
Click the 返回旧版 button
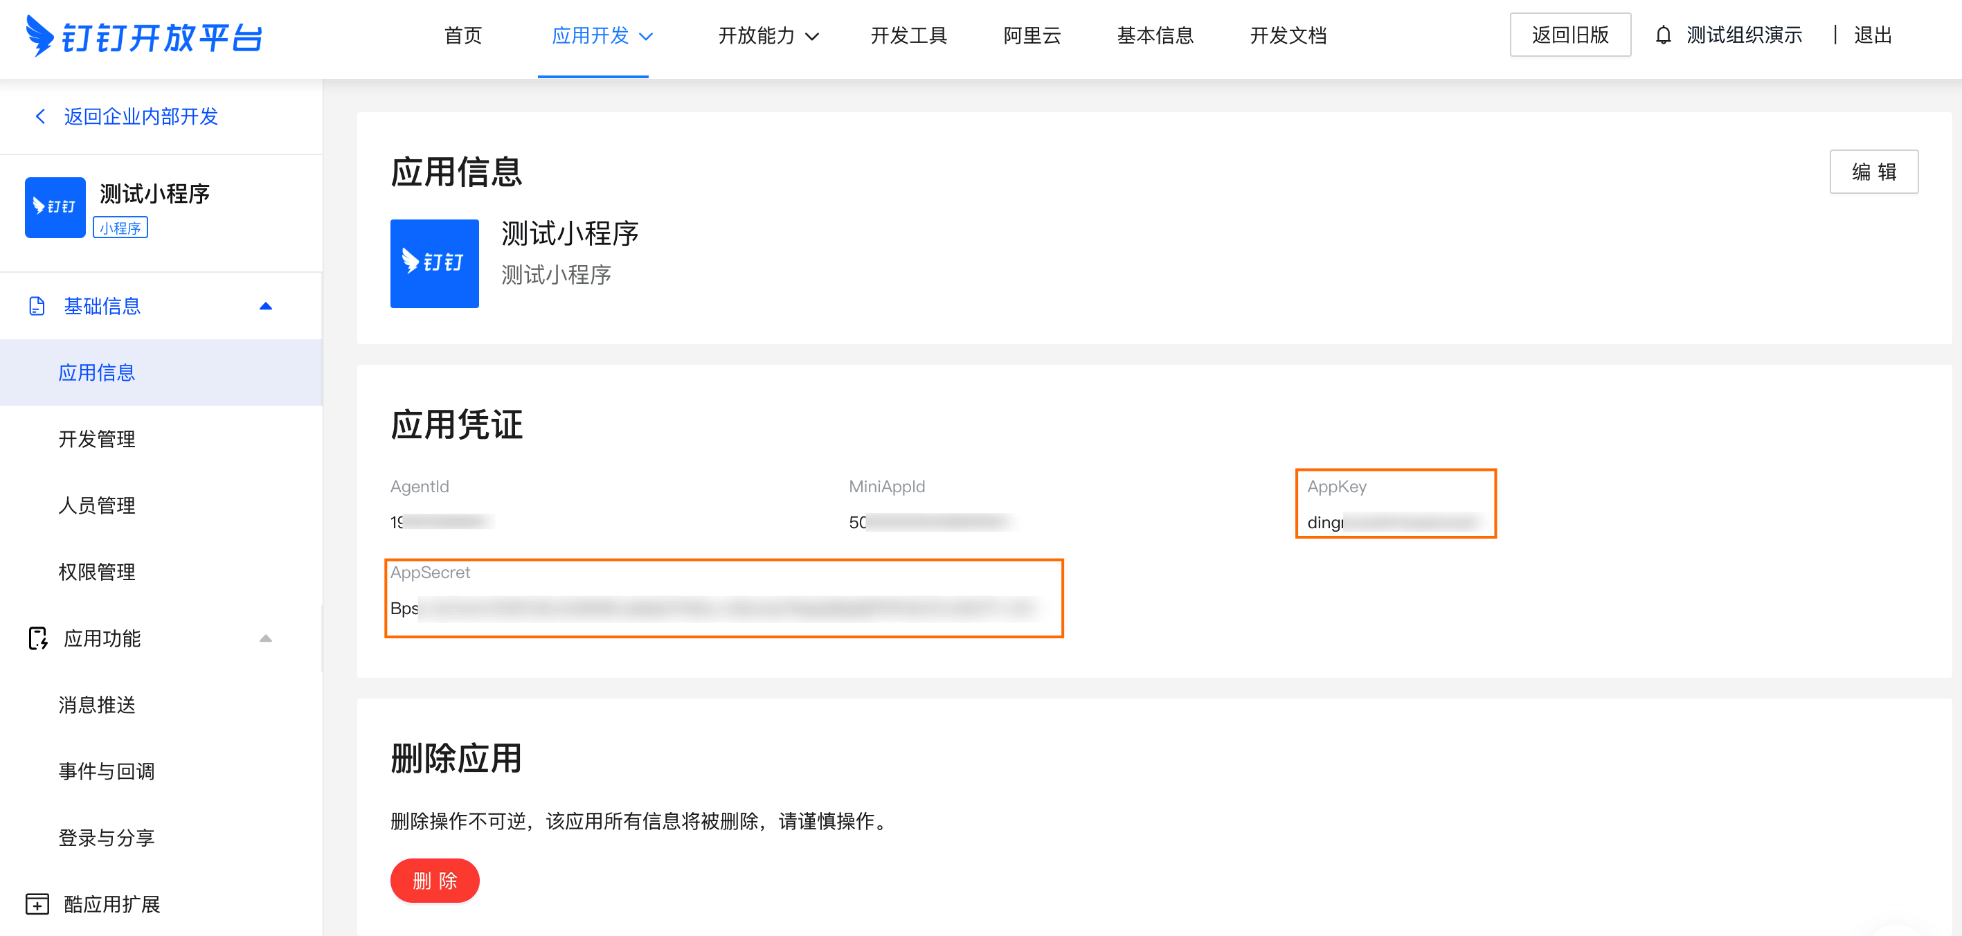coord(1569,35)
